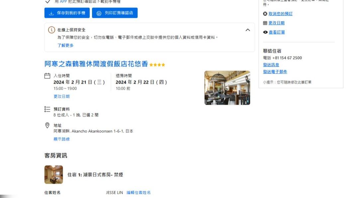
Task: Click the cancel X icon in sidebar
Action: 265,14
